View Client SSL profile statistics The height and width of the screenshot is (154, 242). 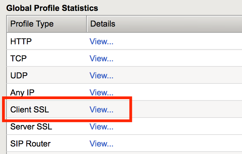(x=101, y=110)
